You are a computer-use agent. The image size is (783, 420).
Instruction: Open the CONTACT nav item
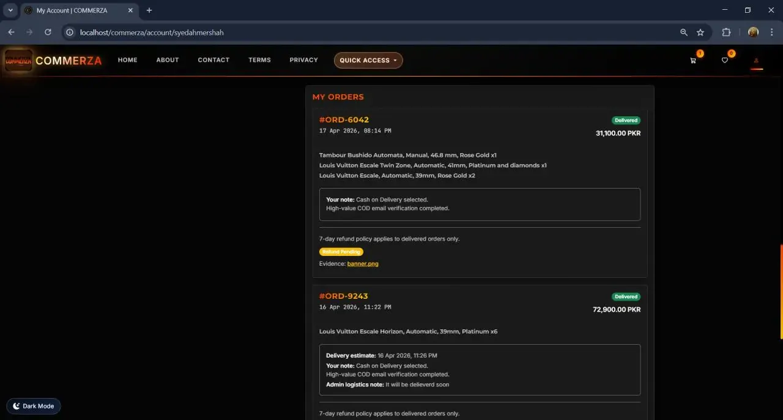(x=213, y=60)
